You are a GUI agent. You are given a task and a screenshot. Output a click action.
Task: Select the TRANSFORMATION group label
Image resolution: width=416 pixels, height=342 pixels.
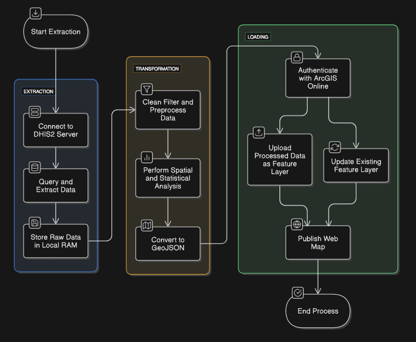click(x=157, y=68)
